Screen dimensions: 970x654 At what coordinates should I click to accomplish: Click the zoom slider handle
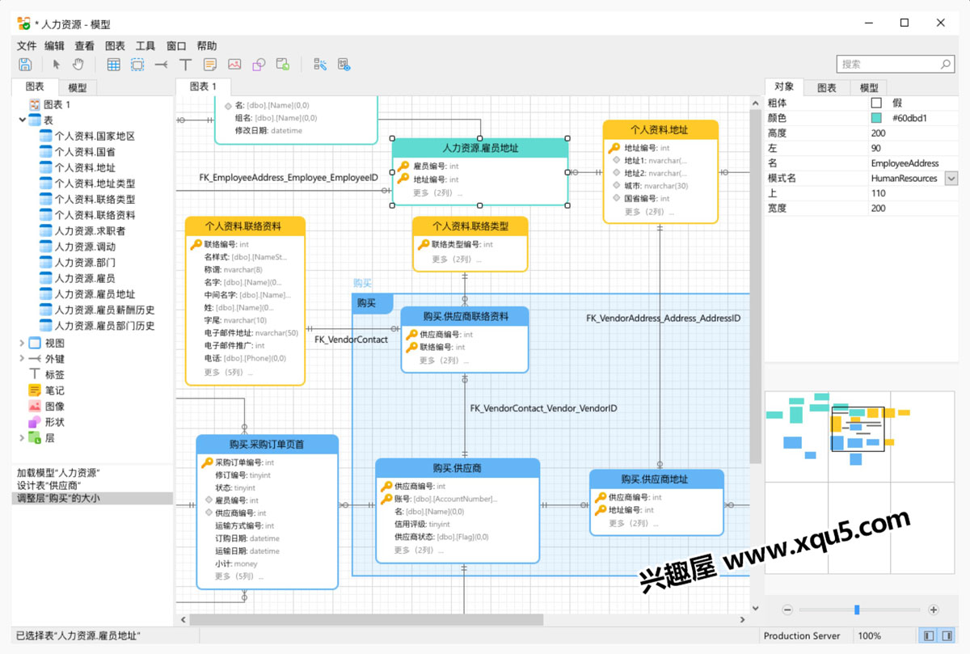click(857, 610)
